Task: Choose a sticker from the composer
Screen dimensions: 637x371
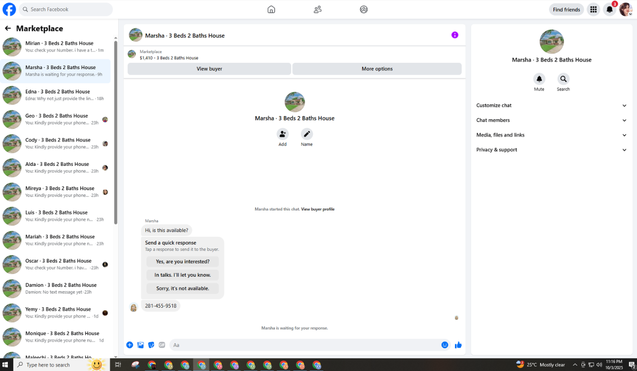Action: pos(151,345)
